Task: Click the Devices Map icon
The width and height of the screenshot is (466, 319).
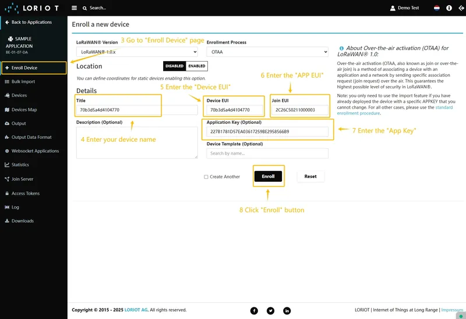Action: [7, 110]
